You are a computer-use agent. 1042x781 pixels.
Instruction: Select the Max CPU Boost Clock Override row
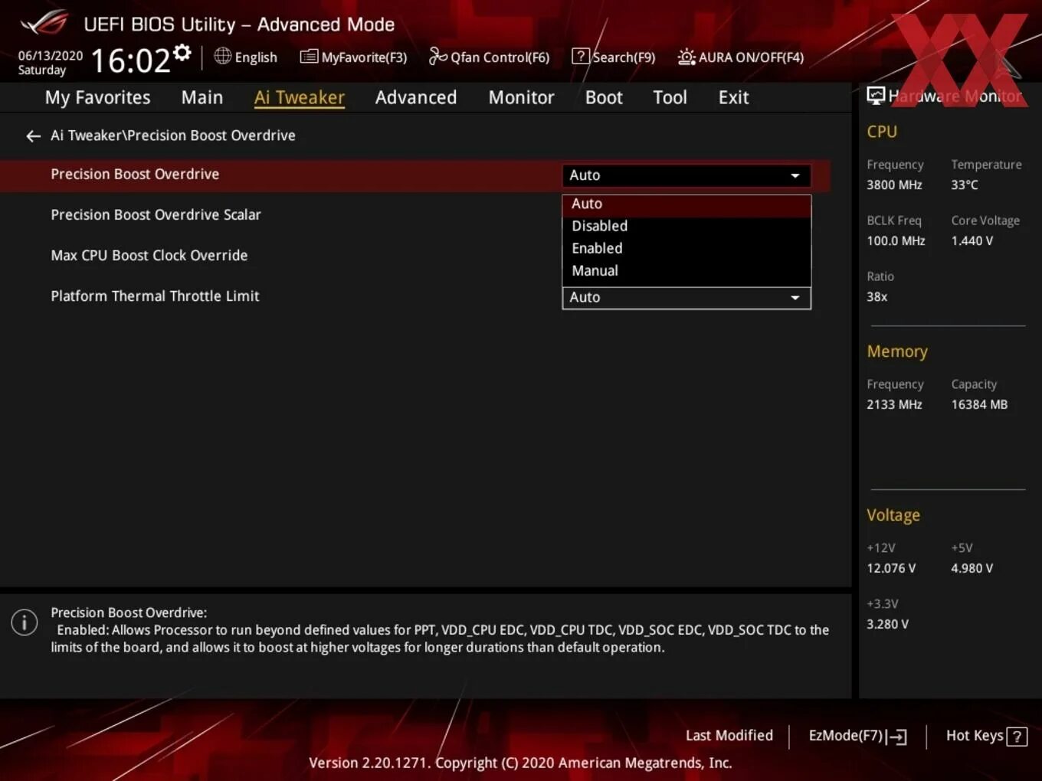click(x=149, y=255)
